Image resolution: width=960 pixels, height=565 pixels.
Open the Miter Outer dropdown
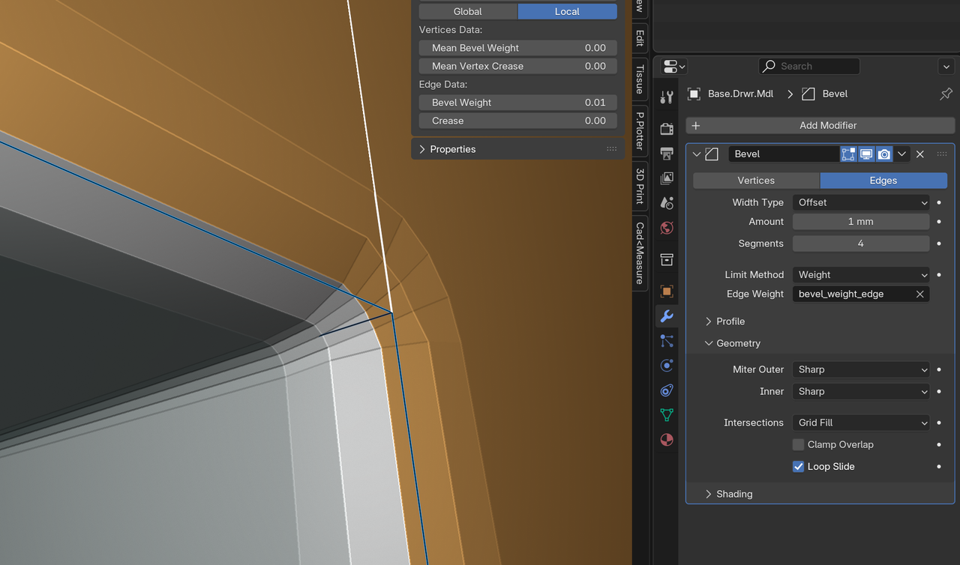click(x=860, y=369)
